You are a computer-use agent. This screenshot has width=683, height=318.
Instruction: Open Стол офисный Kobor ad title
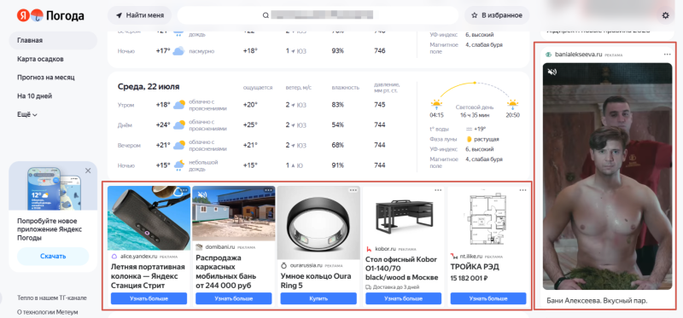pos(401,269)
